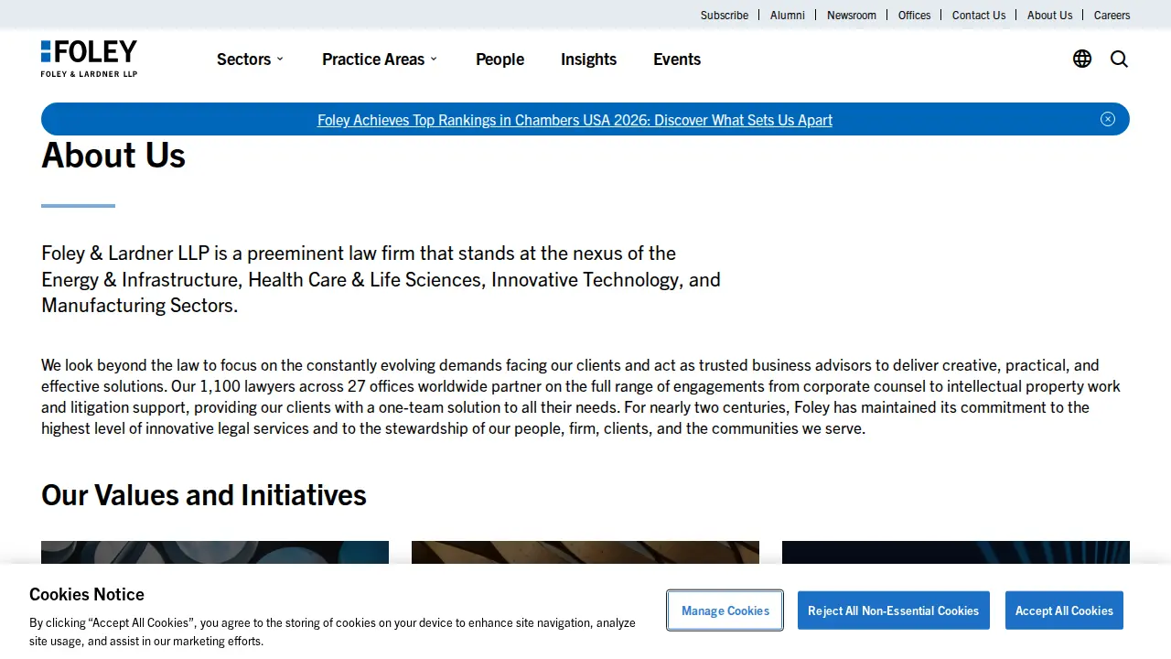The width and height of the screenshot is (1171, 659).
Task: Go to the Newsroom link
Action: tap(852, 15)
